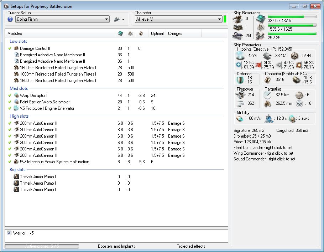Click 'Fleet Commander - right click to set'

[263, 148]
